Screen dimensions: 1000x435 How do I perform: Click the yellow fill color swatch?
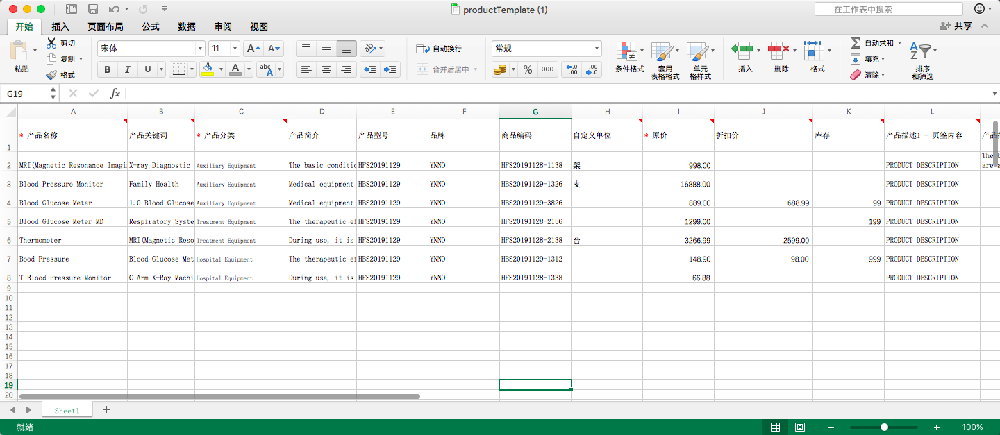[207, 69]
